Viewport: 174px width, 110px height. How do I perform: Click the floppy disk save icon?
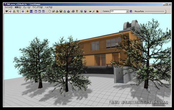point(61,11)
